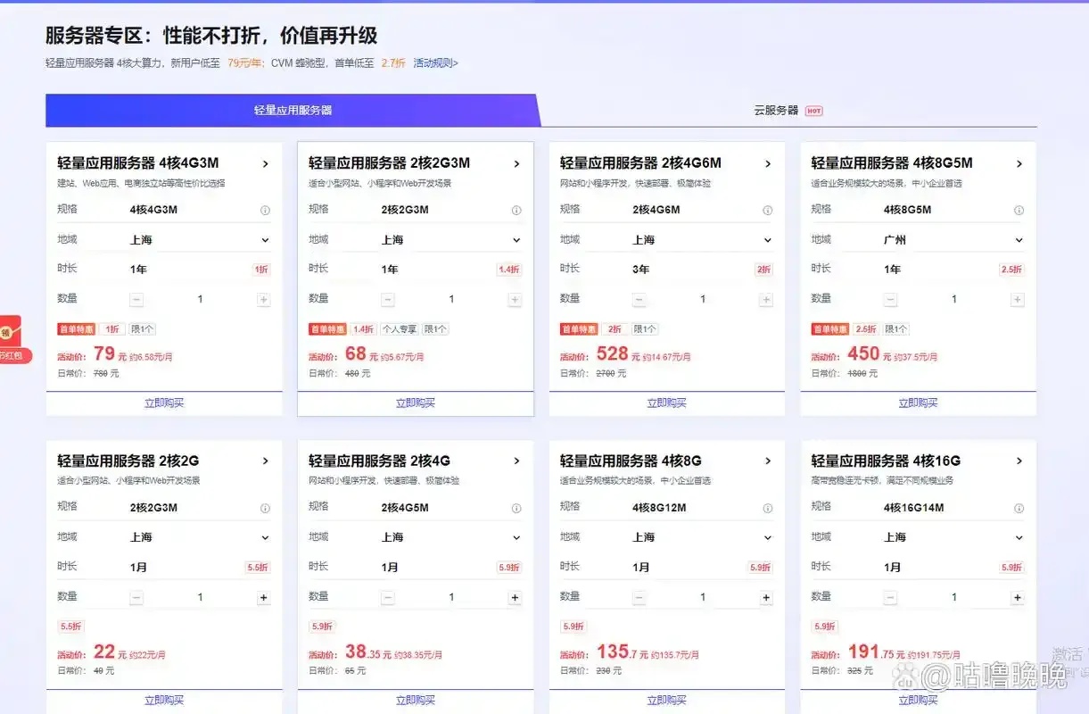Open the 活动规则 link
Viewport: 1089px width, 714px height.
coord(436,63)
